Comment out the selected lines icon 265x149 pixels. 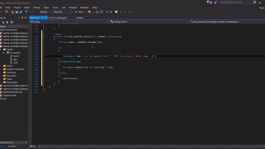[107, 12]
